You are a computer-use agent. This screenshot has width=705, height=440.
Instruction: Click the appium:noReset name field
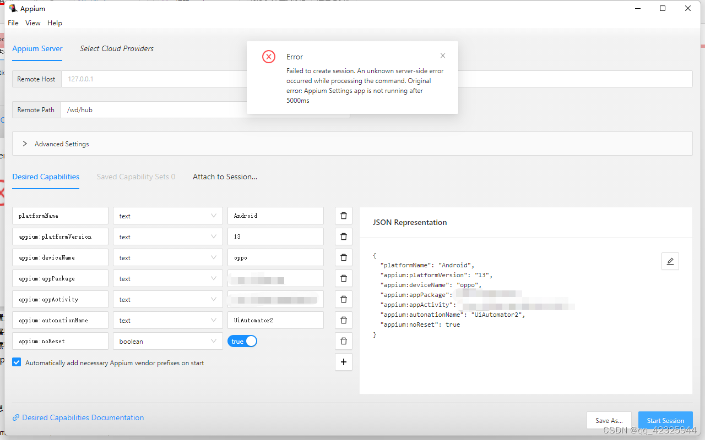[60, 341]
